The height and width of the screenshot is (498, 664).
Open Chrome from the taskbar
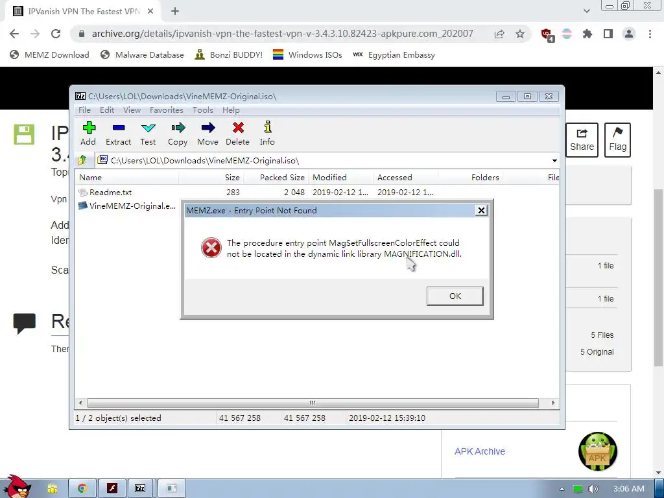pos(82,489)
